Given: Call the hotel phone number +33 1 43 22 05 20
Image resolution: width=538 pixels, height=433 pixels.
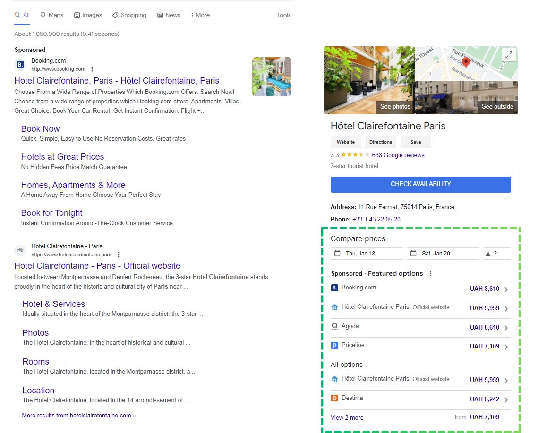Looking at the screenshot, I should point(376,219).
